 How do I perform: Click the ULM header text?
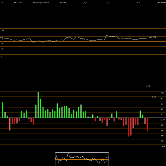pyautogui.click(x=138, y=3)
